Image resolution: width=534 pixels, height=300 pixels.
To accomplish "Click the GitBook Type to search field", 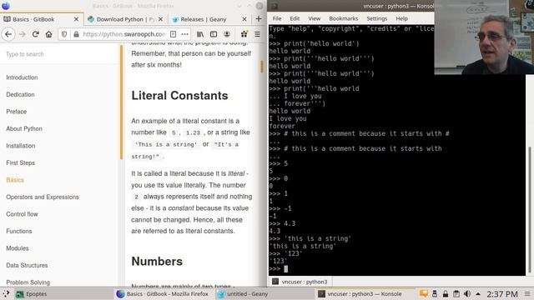I will [59, 54].
